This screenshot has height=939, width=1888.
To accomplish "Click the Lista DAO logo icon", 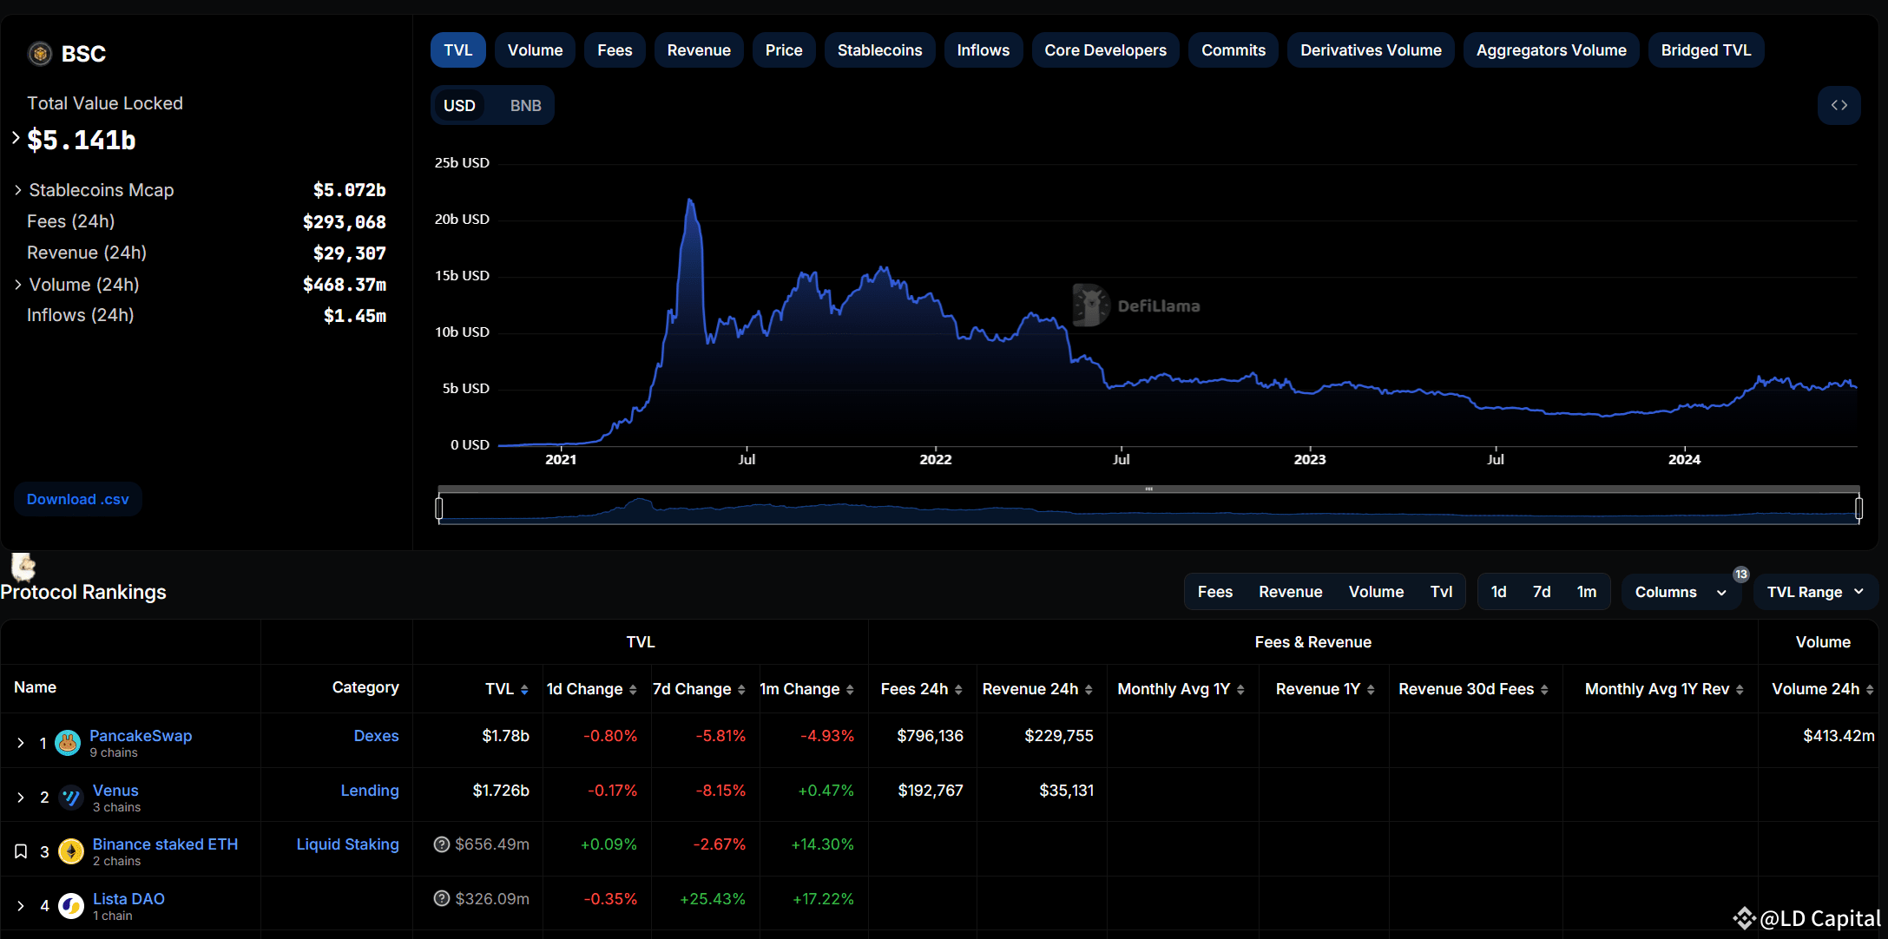I will pyautogui.click(x=71, y=906).
